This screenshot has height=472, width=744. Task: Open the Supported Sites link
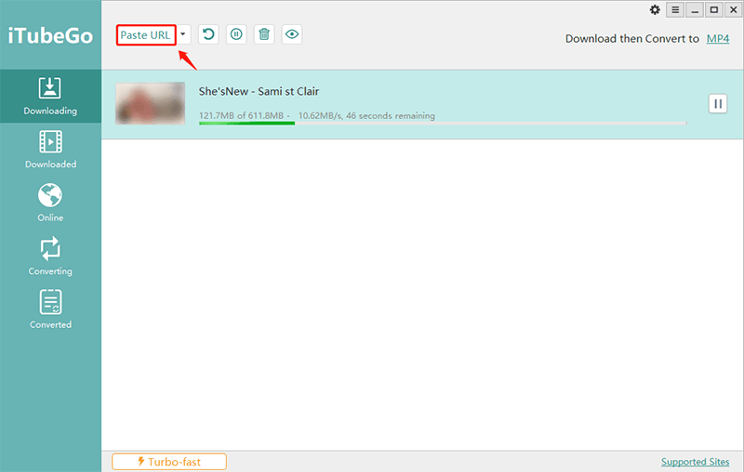695,462
